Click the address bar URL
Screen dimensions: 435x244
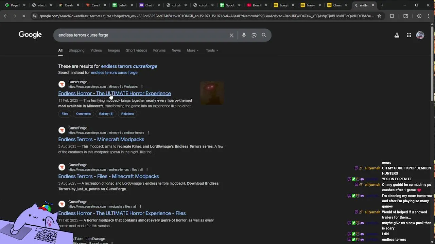pos(206,16)
